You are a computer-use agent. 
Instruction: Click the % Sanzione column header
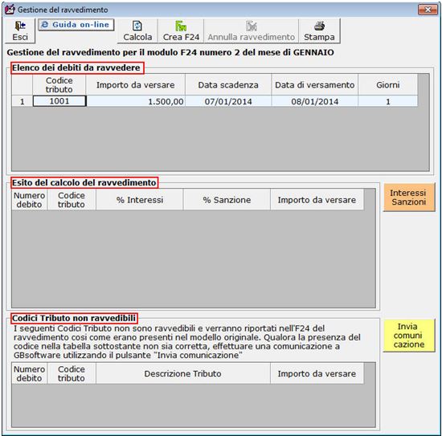point(227,200)
